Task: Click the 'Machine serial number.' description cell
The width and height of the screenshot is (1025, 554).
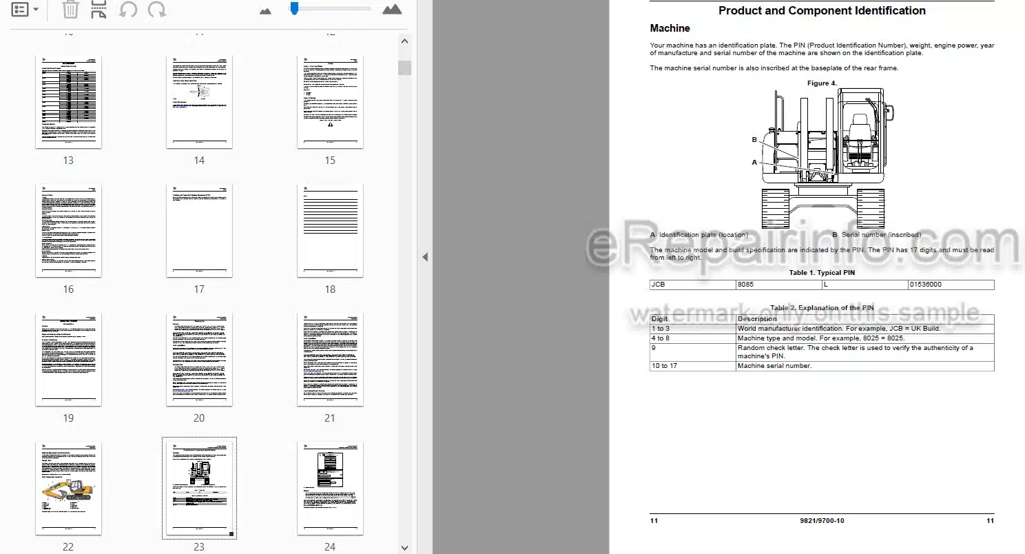Action: (864, 366)
